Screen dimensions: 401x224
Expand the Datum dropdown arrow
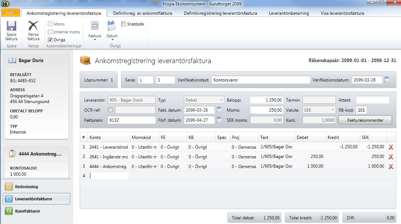tap(112, 40)
